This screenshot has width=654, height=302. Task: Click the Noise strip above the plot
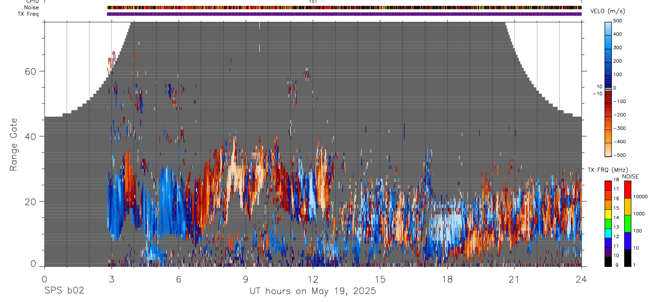click(x=344, y=8)
